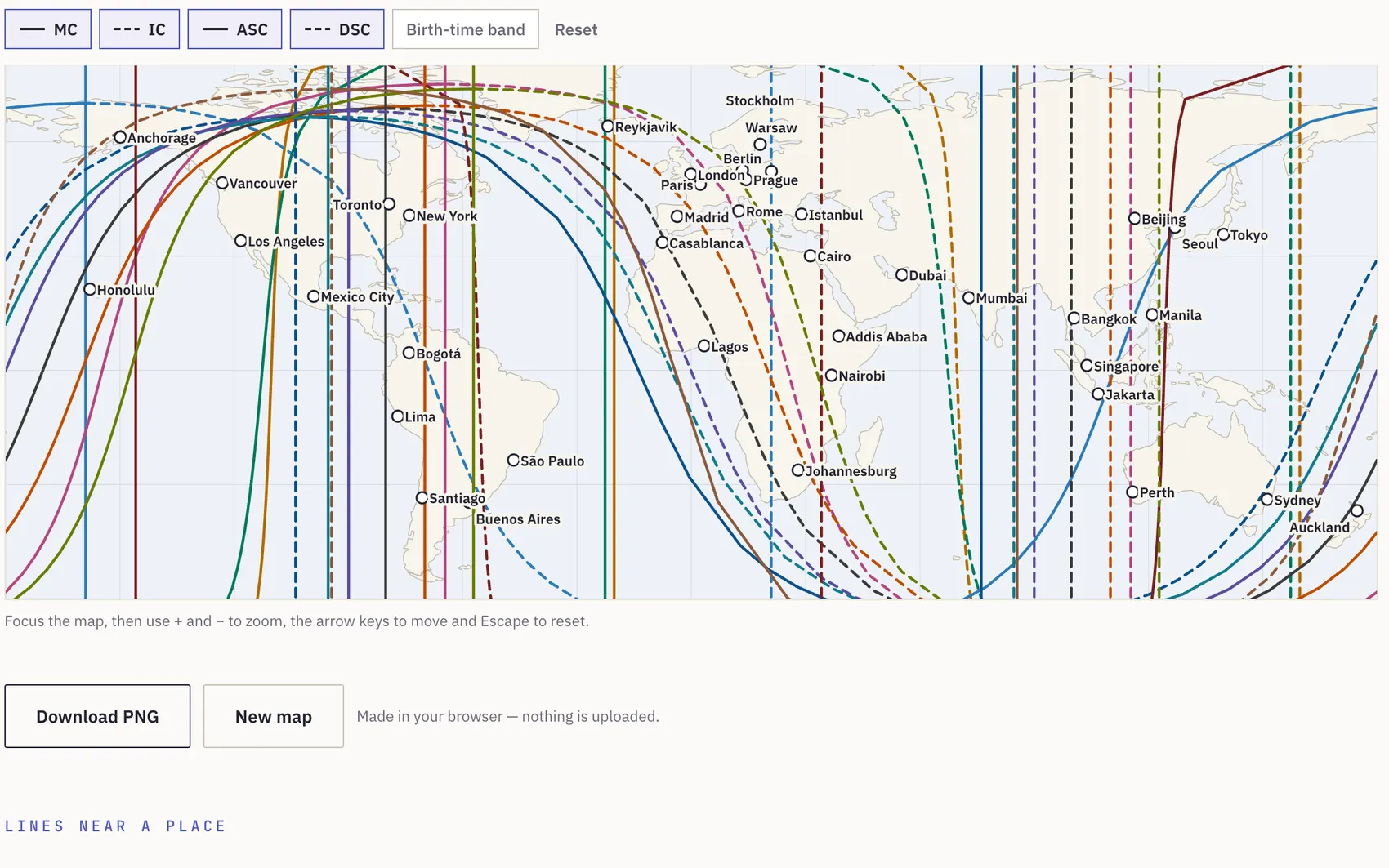Click the Mexico City marker
This screenshot has width=1389, height=868.
[x=314, y=296]
